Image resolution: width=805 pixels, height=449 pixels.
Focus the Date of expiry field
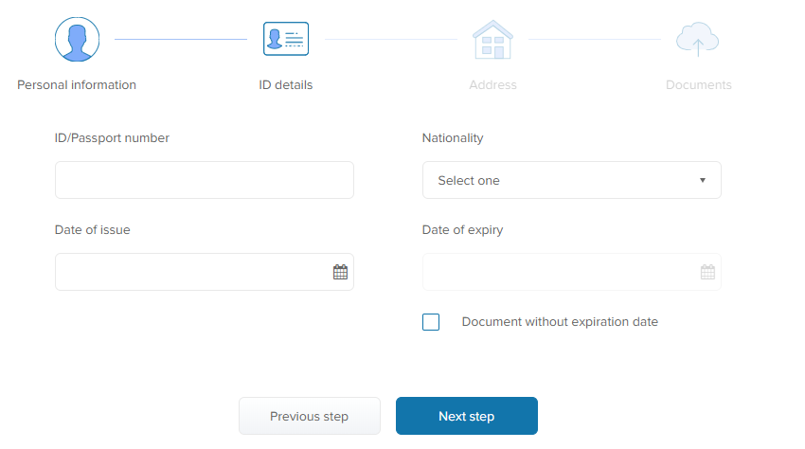click(x=571, y=272)
